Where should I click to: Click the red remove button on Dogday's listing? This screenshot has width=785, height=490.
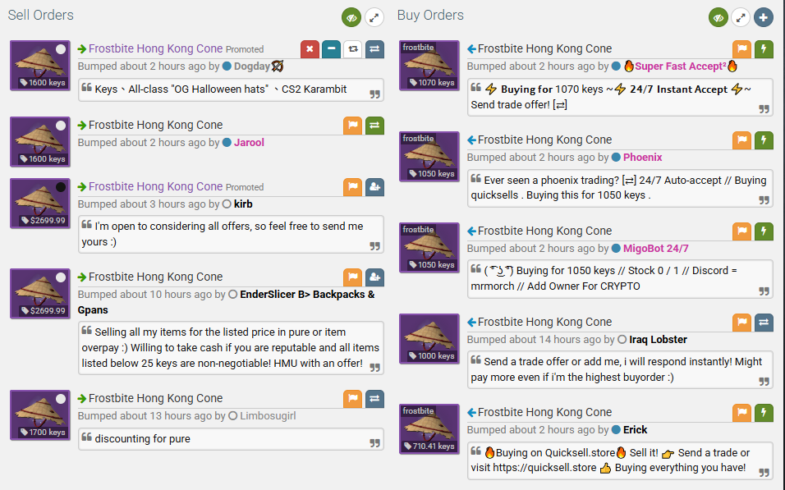(310, 48)
